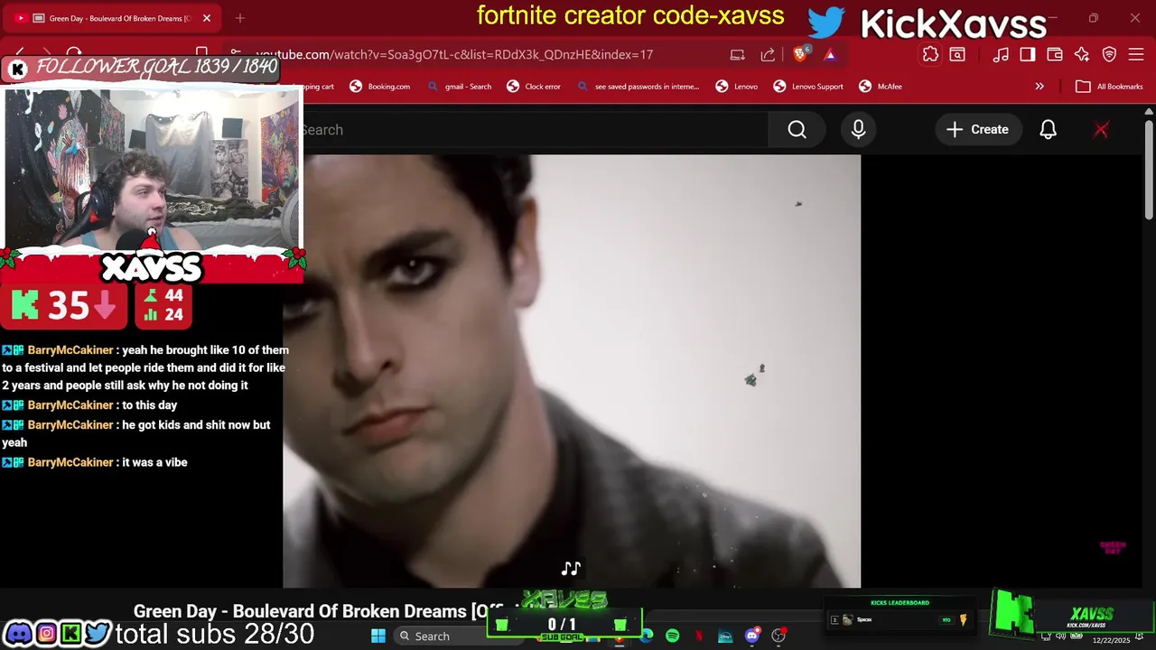Screen dimensions: 1156x650
Task: Open Brave Rewards triangle icon
Action: point(830,54)
